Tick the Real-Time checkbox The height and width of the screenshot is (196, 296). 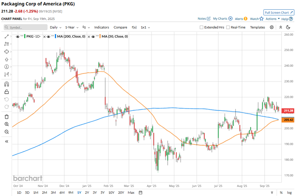[x=228, y=27]
